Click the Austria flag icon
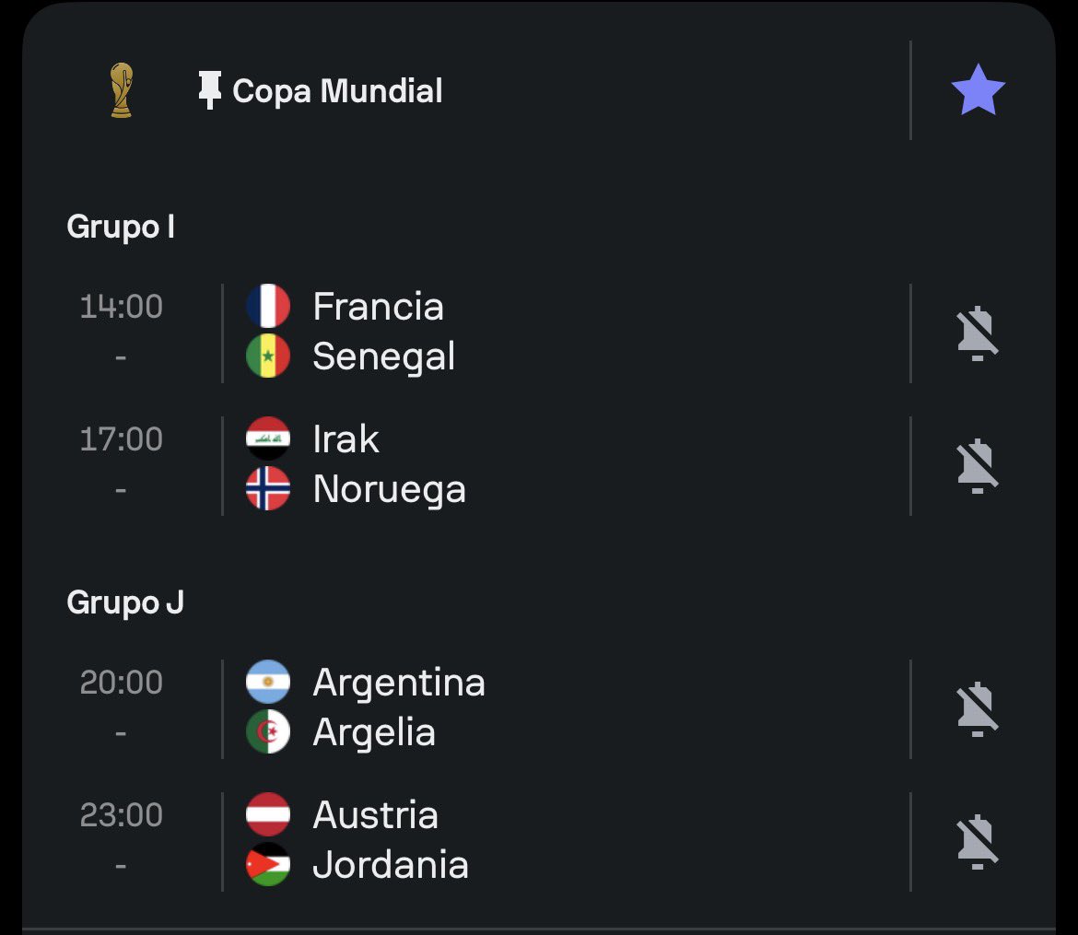 coord(268,814)
